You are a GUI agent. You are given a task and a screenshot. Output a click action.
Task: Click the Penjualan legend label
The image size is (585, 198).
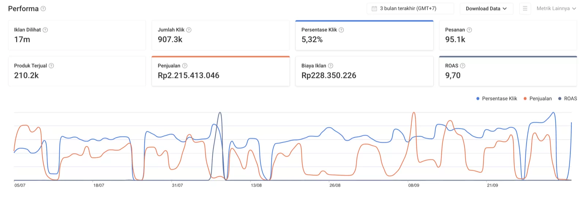coord(540,98)
